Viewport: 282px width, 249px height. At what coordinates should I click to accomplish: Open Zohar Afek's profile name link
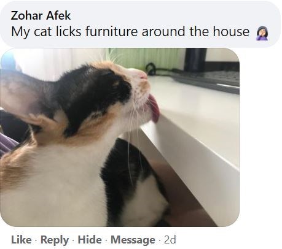pos(41,15)
